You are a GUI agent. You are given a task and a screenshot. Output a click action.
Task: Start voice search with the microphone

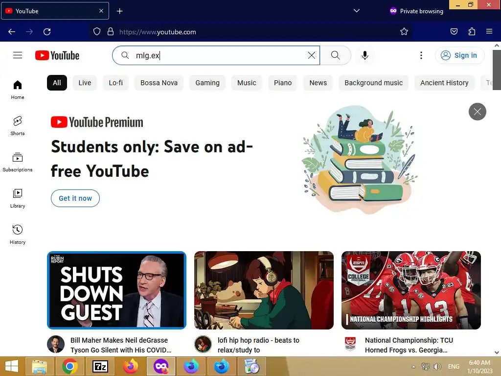tap(365, 55)
